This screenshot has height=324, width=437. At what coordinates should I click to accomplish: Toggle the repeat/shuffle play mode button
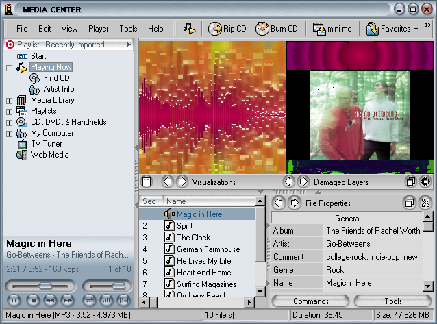89,300
